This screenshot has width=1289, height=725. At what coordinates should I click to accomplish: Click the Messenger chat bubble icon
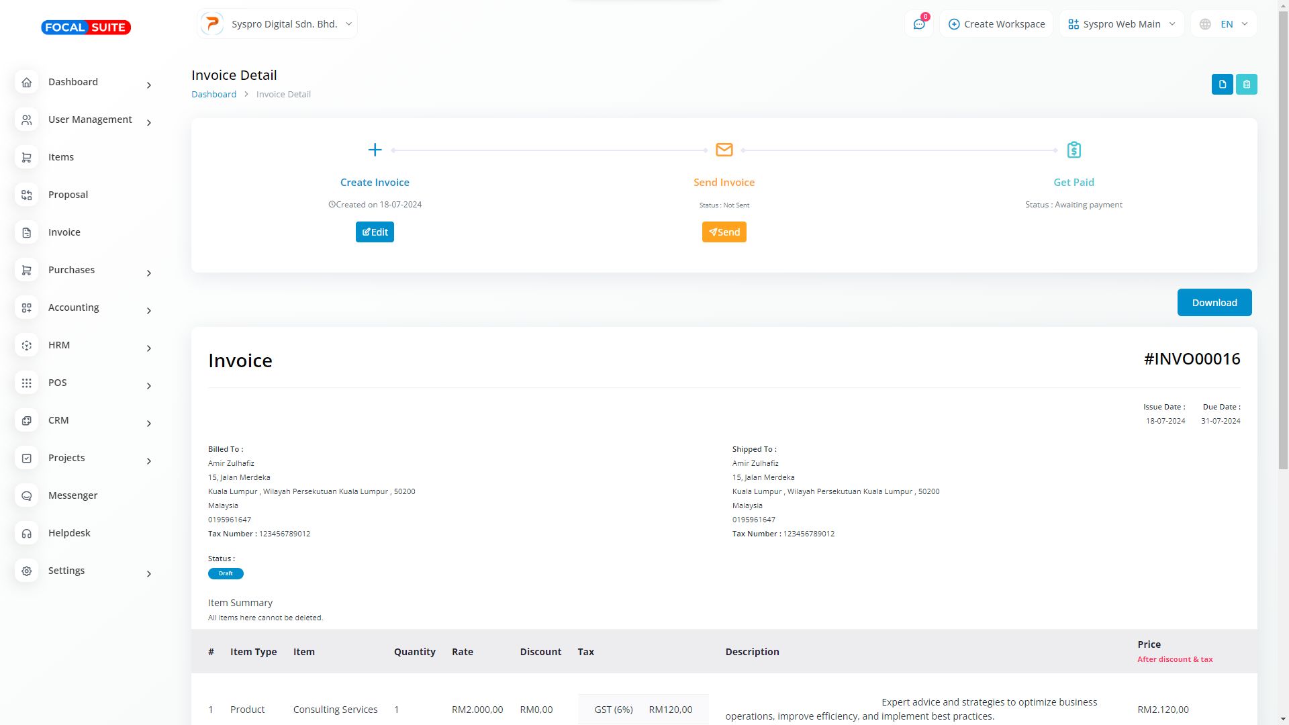pyautogui.click(x=27, y=495)
